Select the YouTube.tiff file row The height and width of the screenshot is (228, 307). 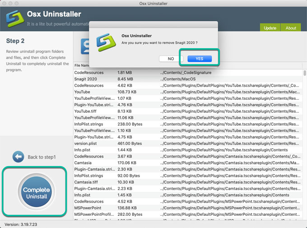click(188, 111)
